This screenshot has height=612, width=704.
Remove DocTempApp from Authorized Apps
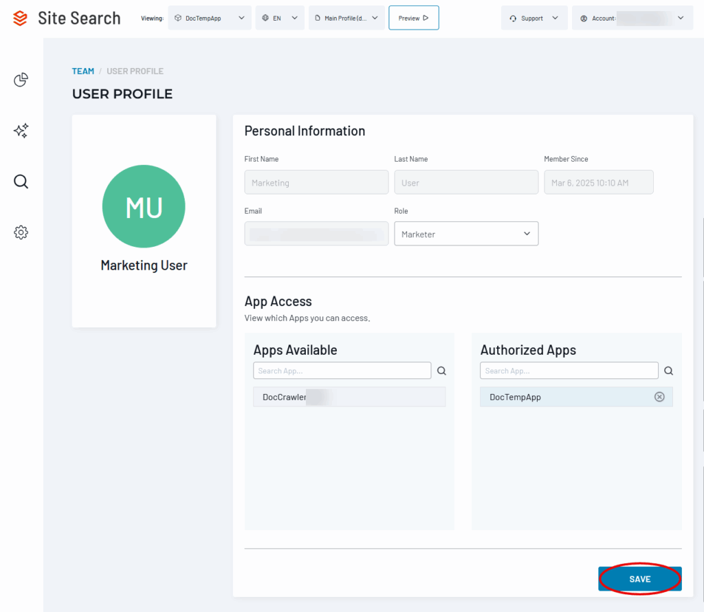[659, 397]
